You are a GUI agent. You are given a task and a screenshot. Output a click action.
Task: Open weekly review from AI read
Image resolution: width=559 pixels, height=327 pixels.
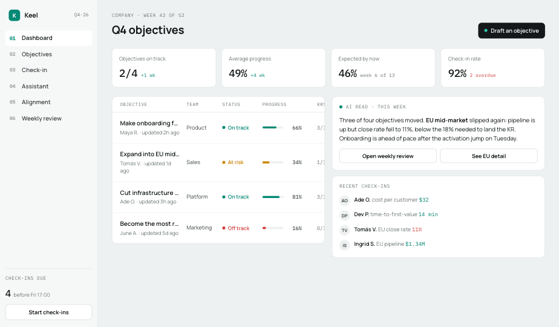coord(388,156)
